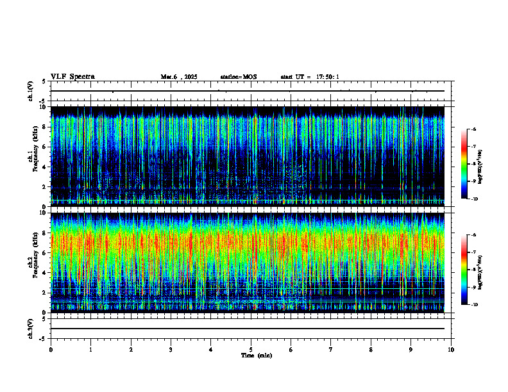This screenshot has width=508, height=392.
Task: Click the "ch.1(V)" axis label at top
Action: 31,91
